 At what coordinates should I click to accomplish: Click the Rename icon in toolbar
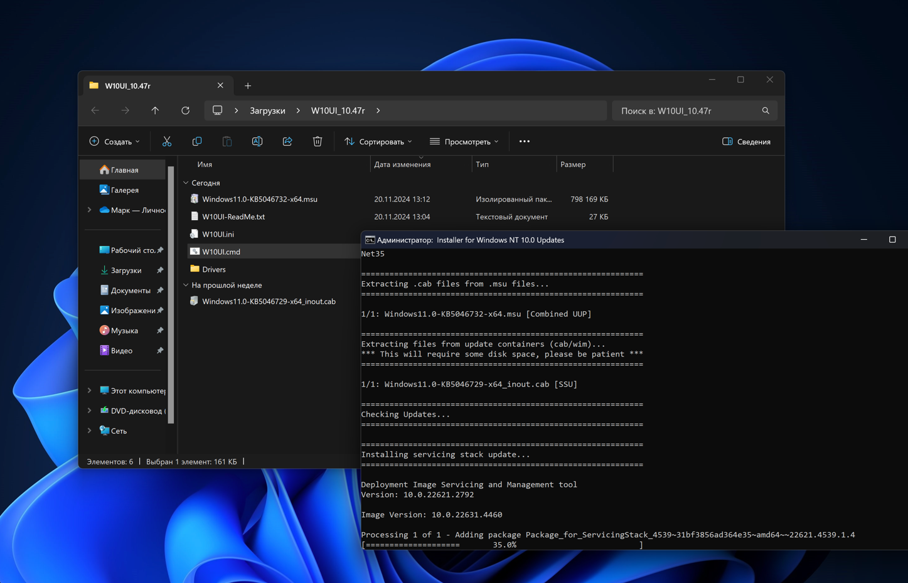coord(257,142)
